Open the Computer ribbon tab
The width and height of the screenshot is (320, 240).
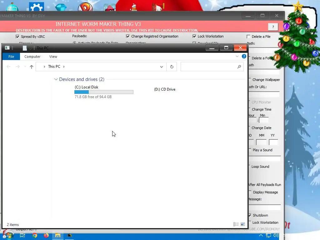[x=32, y=57]
